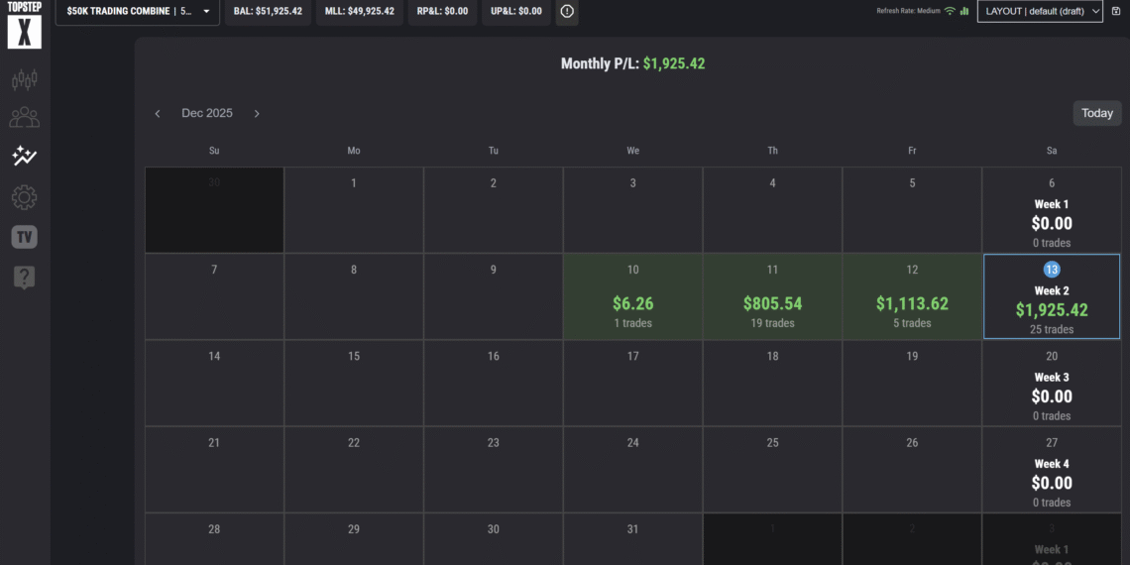Select the Week 1 summary on day 6
Viewport: 1130px width, 565px height.
point(1052,210)
